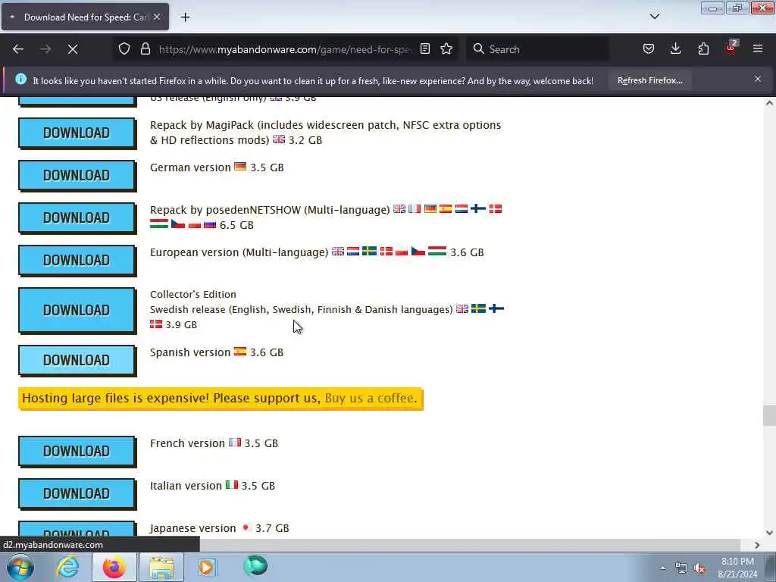
Task: Open the media player taskbar icon
Action: (208, 567)
